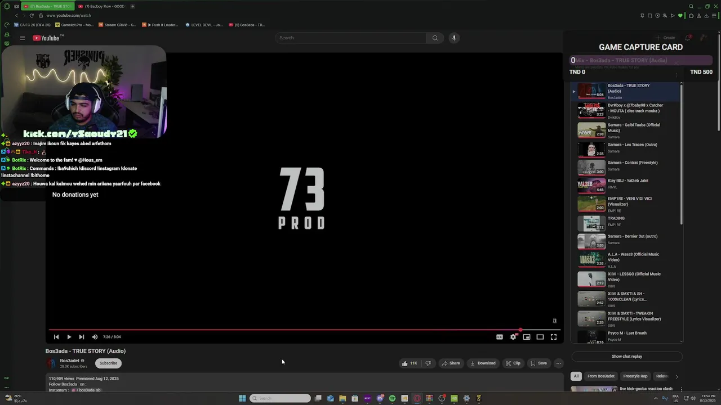The height and width of the screenshot is (405, 721).
Task: Skip to the next video in player
Action: tap(81, 337)
